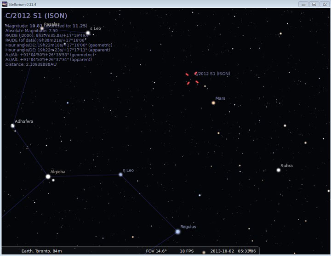331x256 pixels.
Task: Click the 2013-10-02 date display
Action: 223,251
